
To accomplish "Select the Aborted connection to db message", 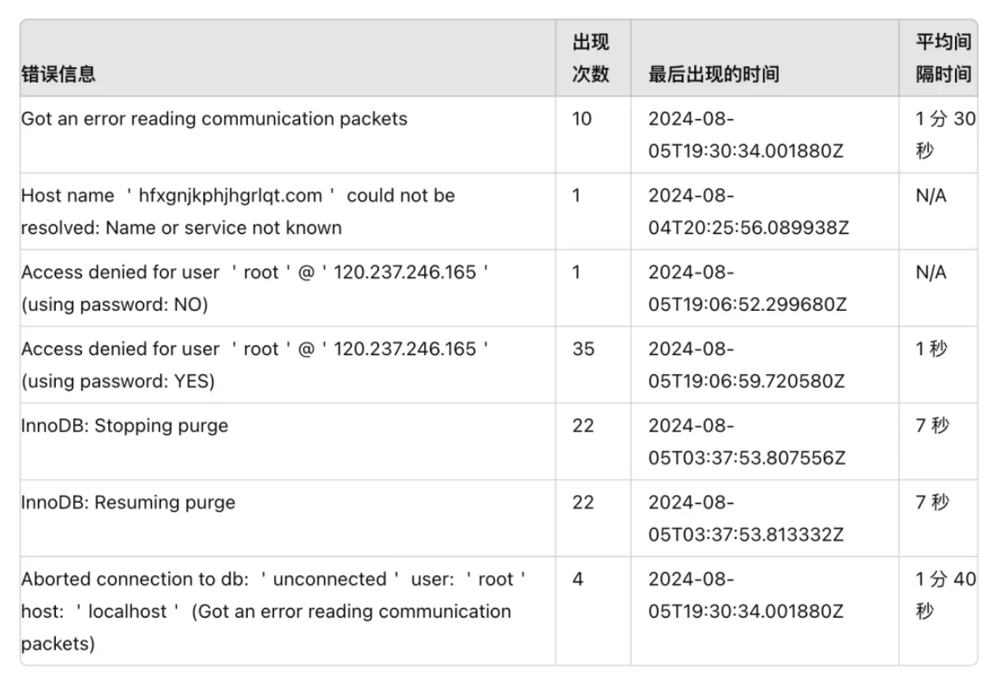I will 274,611.
